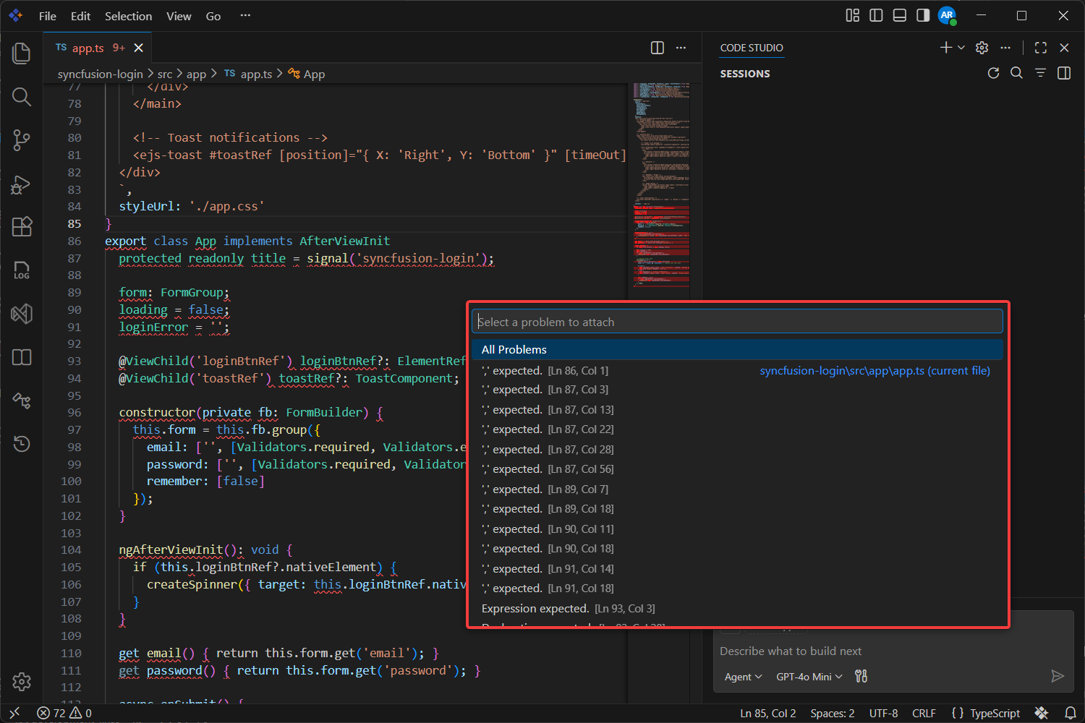Open the File menu
This screenshot has height=723, width=1085.
[x=47, y=15]
